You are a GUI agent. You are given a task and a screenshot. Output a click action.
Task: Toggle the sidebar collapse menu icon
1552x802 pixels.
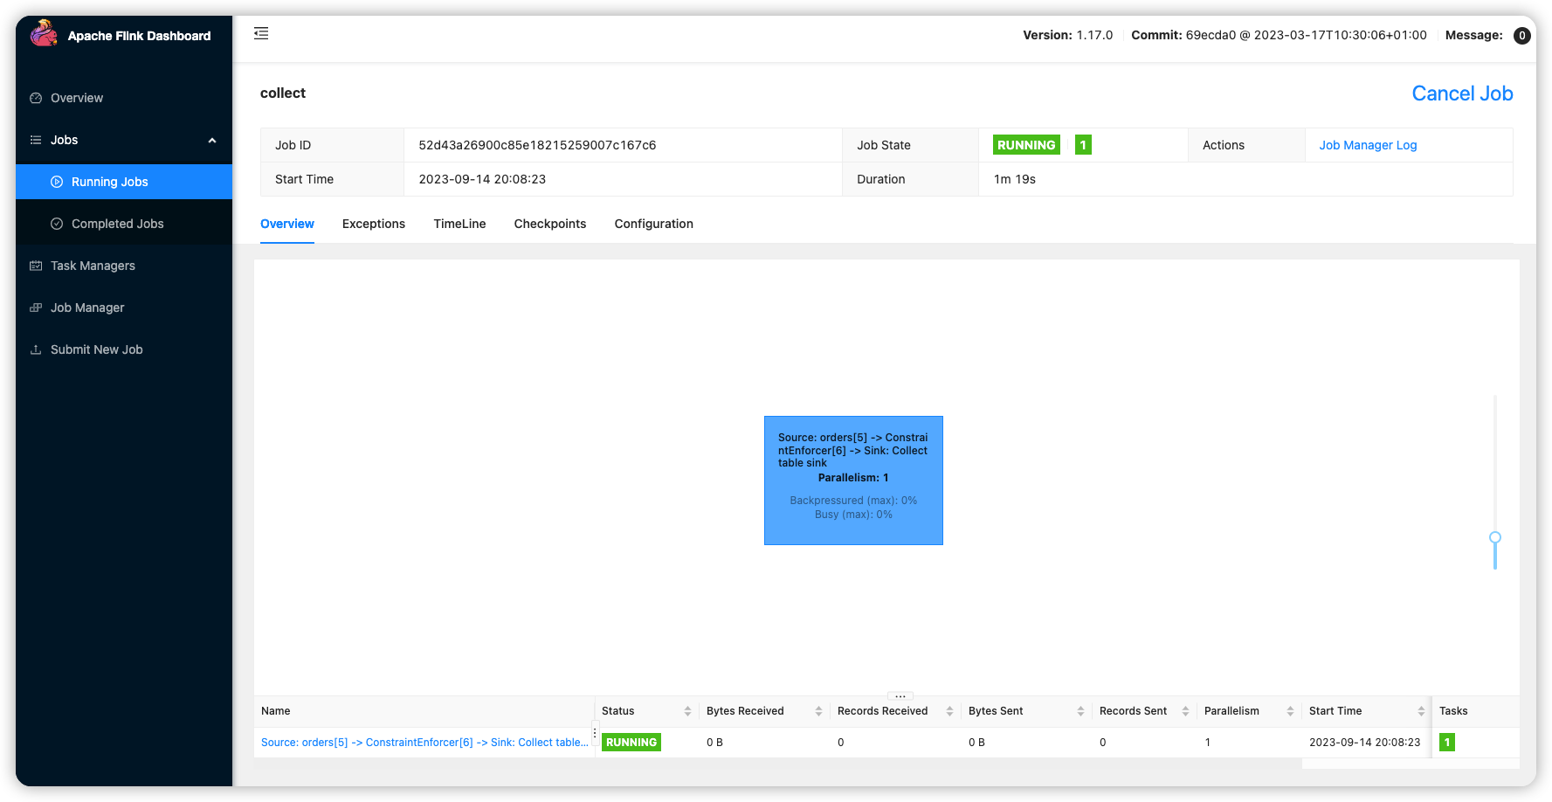pos(261,34)
